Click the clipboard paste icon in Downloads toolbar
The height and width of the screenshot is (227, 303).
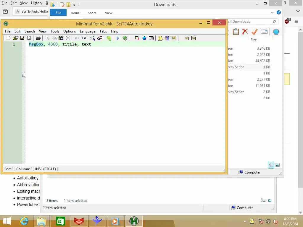[x=236, y=32]
